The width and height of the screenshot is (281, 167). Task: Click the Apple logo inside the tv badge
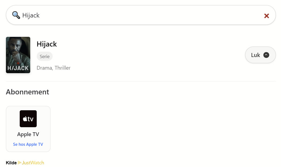point(25,118)
